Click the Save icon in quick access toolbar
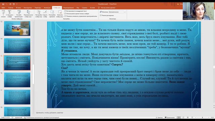Screen dimensions: 215x121 tap(3, 4)
